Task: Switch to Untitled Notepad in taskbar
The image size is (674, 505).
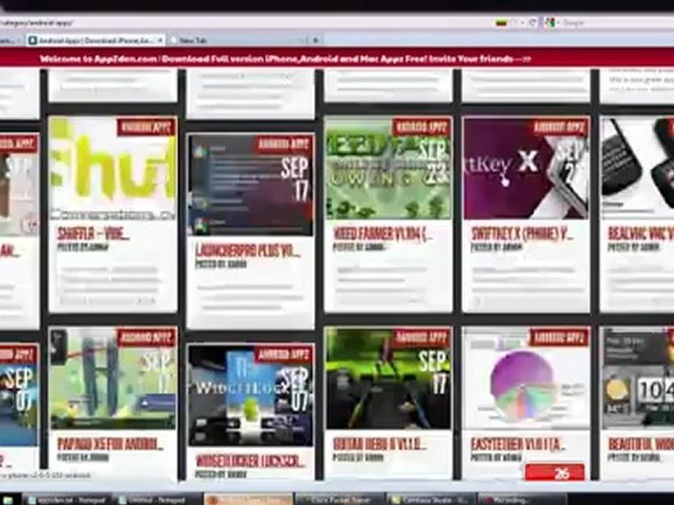Action: [157, 500]
